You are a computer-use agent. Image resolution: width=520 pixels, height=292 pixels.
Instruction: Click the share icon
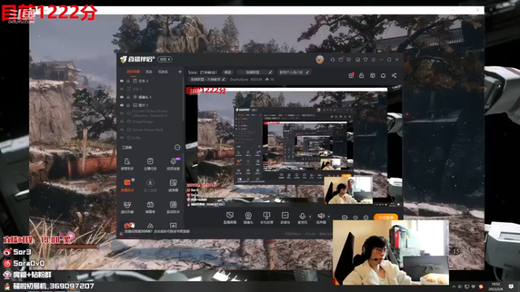[394, 75]
